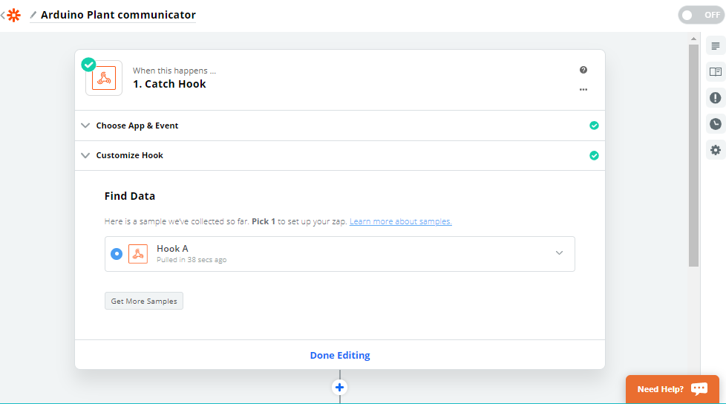Open the help question mark icon

583,70
